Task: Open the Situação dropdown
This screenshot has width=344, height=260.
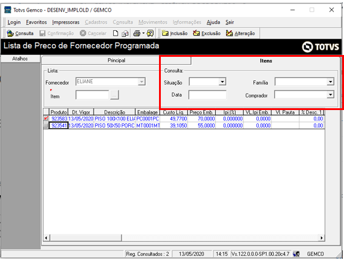Action: (222, 82)
